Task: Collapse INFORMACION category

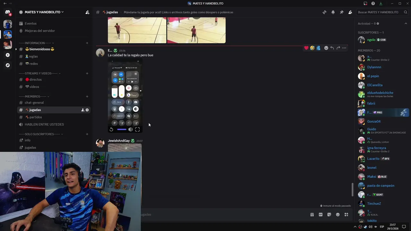Action: pos(36,43)
